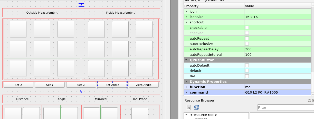
Task: Enable the autoDefault checkbox
Action: pyautogui.click(x=247, y=65)
